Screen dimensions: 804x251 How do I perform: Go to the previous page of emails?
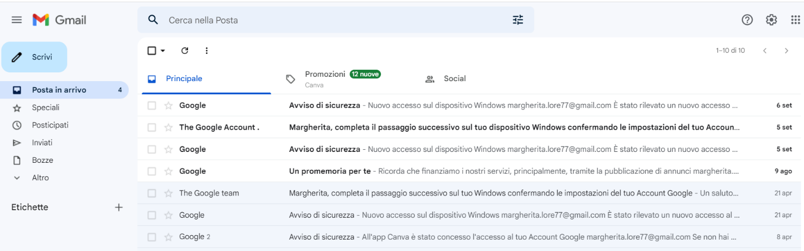pyautogui.click(x=765, y=51)
